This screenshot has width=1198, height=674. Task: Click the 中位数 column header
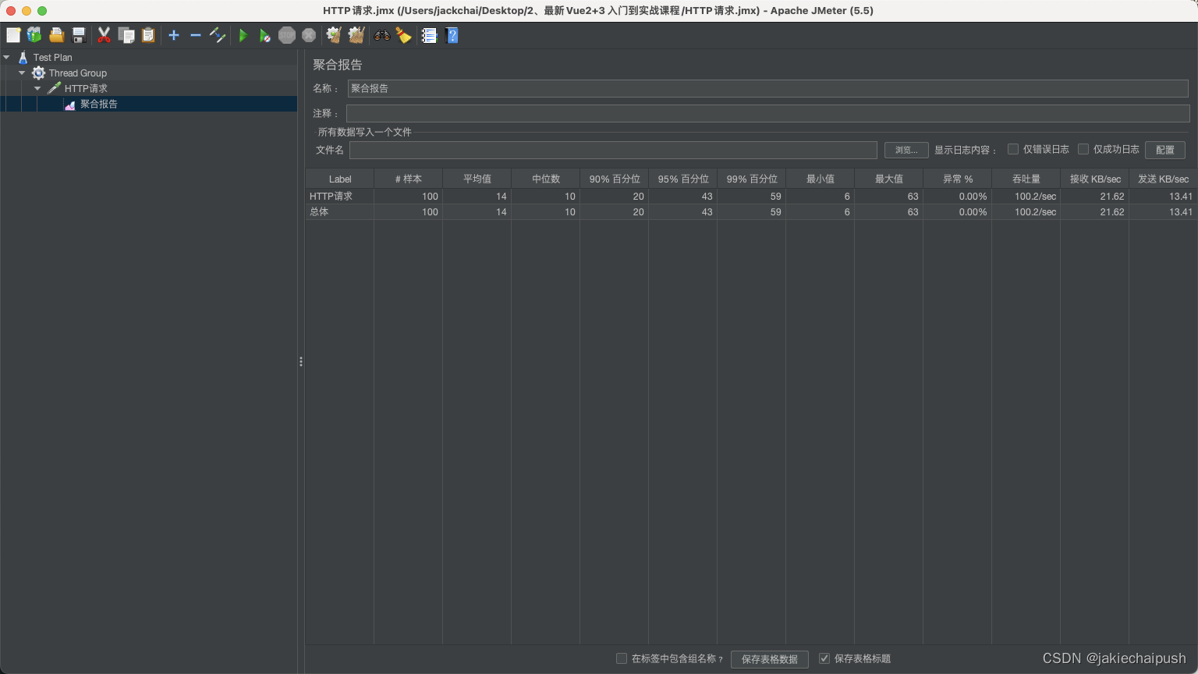(546, 179)
